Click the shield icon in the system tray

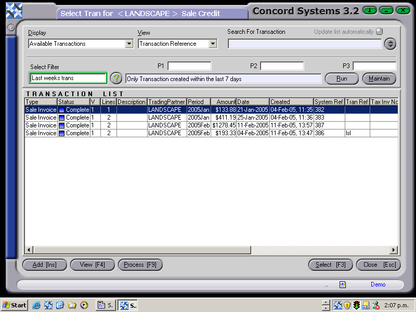click(x=347, y=305)
